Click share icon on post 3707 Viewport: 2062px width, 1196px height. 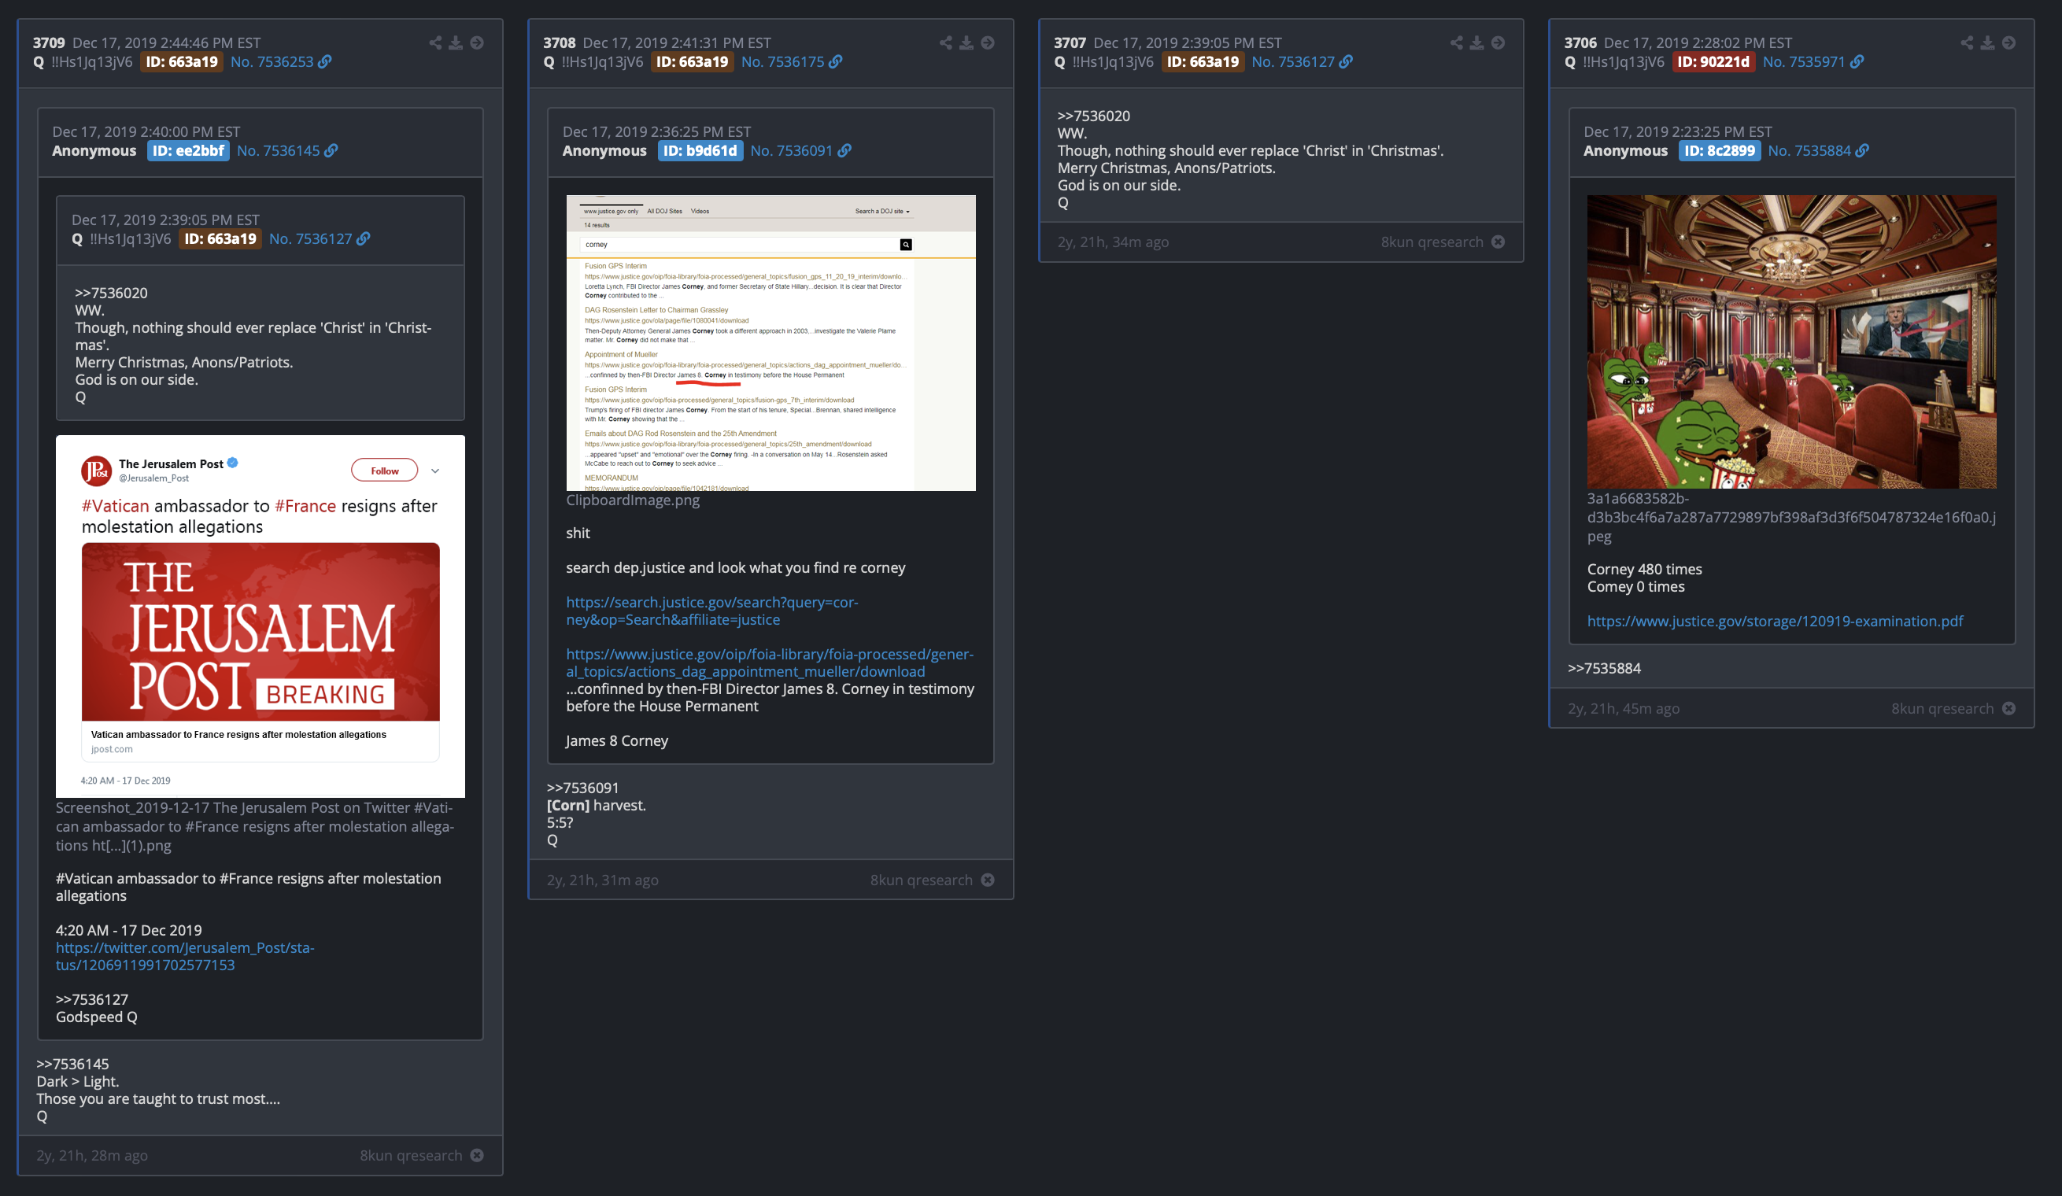point(1457,42)
